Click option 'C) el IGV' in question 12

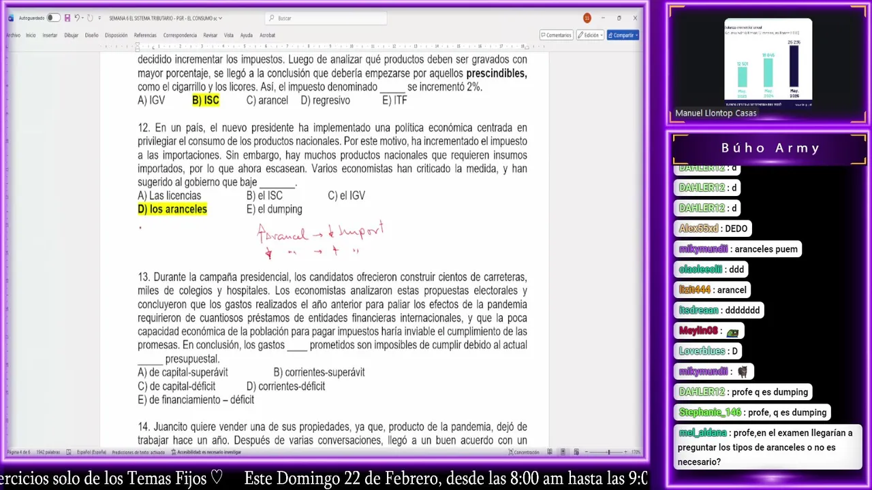point(347,195)
